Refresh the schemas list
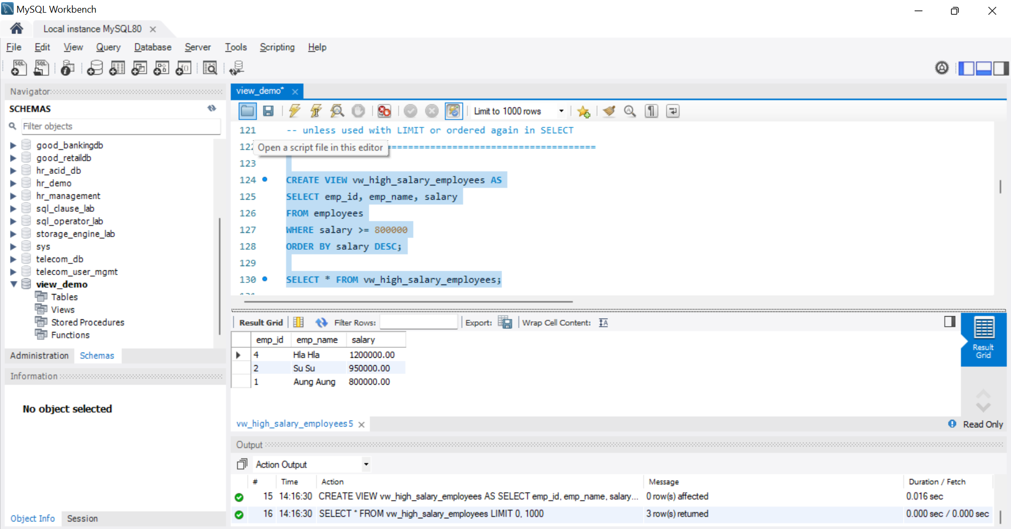 (x=212, y=108)
